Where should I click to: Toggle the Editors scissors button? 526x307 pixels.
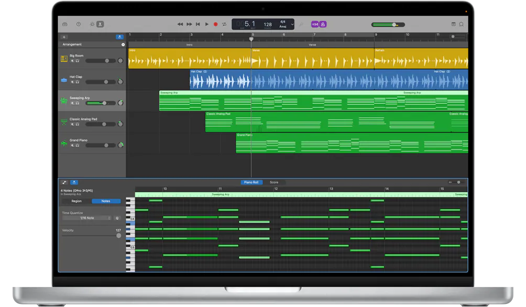click(100, 24)
